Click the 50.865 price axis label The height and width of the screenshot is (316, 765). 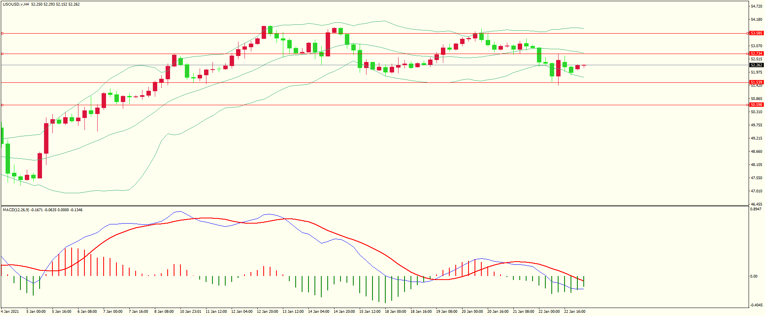pyautogui.click(x=756, y=99)
